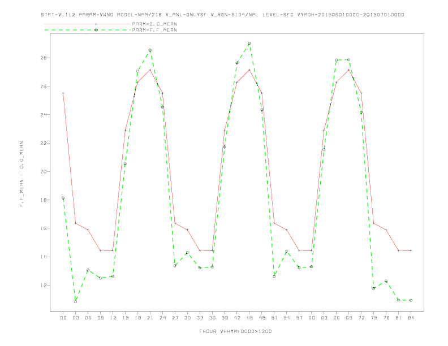The height and width of the screenshot is (346, 448).
Task: Click the y-axis tick label 20
Action: click(44, 171)
